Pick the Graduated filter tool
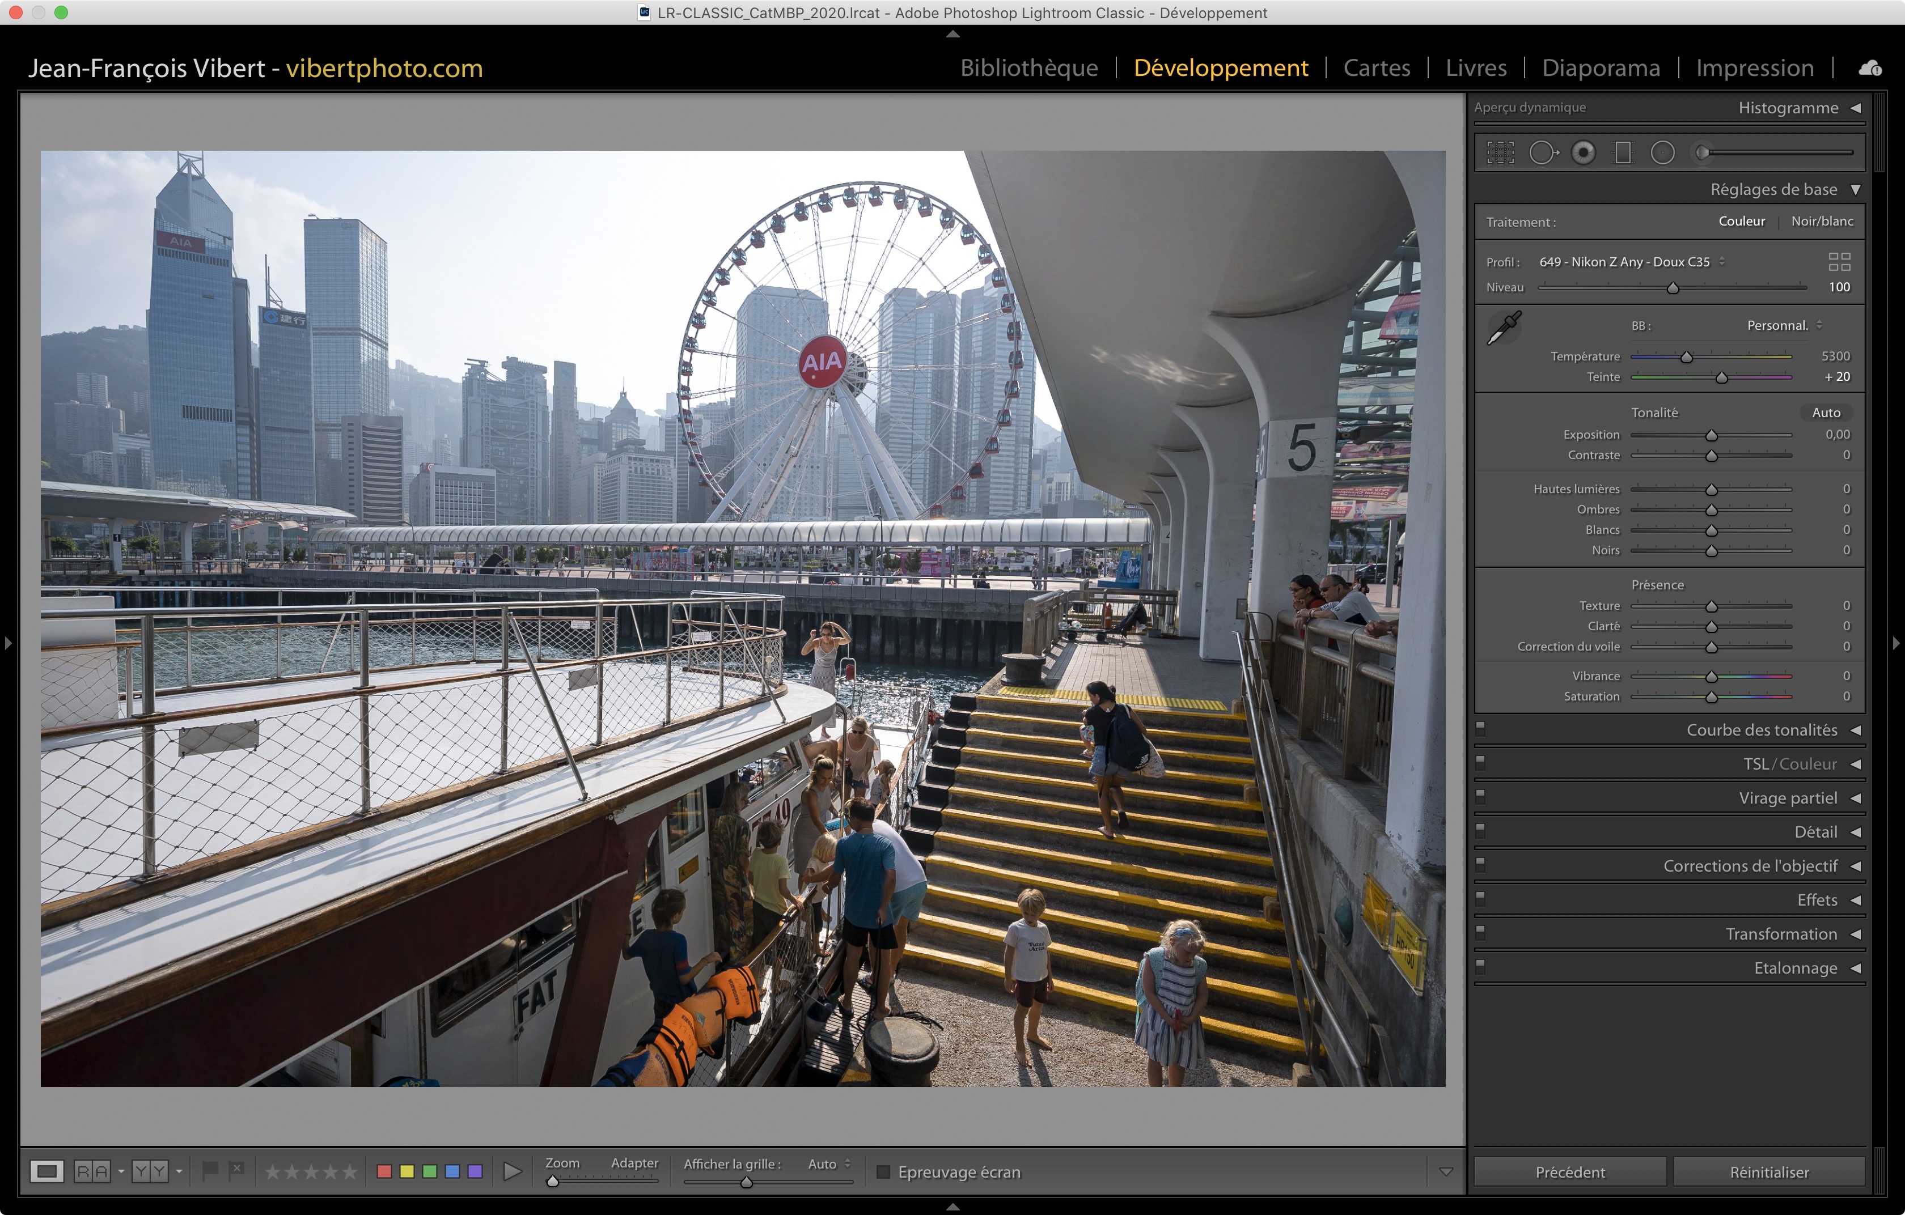This screenshot has width=1905, height=1215. 1623,152
